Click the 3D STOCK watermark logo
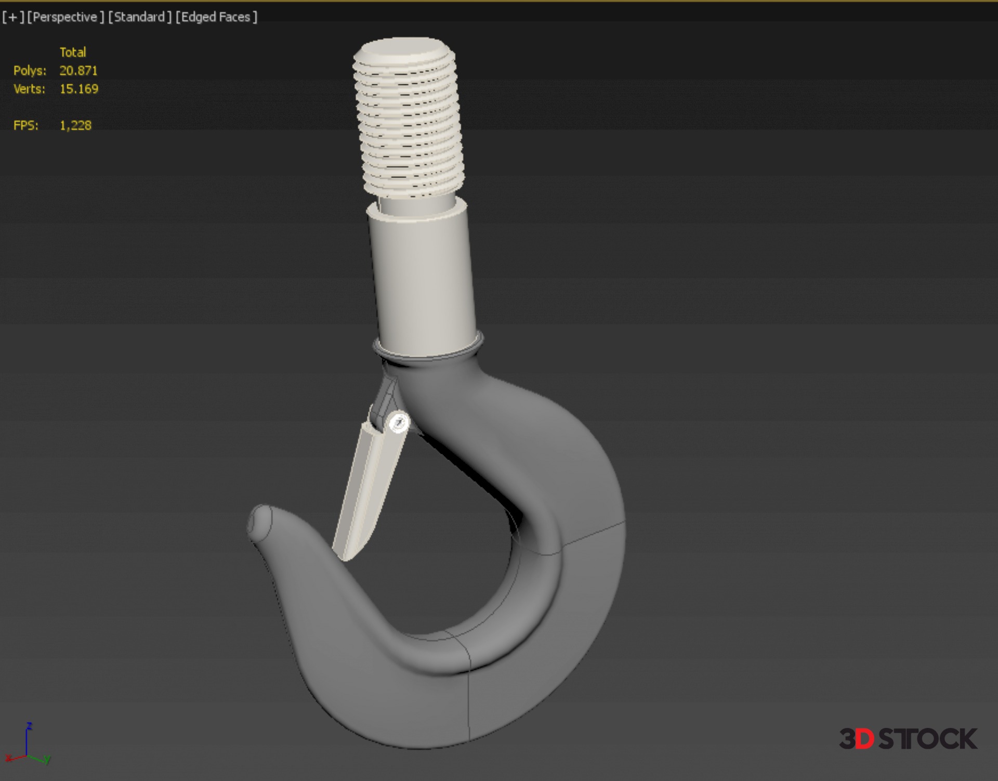Image resolution: width=998 pixels, height=781 pixels. click(x=908, y=739)
